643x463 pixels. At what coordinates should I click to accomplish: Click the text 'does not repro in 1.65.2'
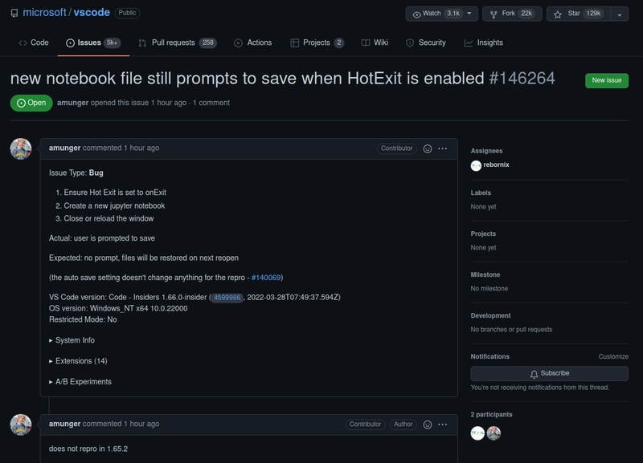tap(88, 449)
